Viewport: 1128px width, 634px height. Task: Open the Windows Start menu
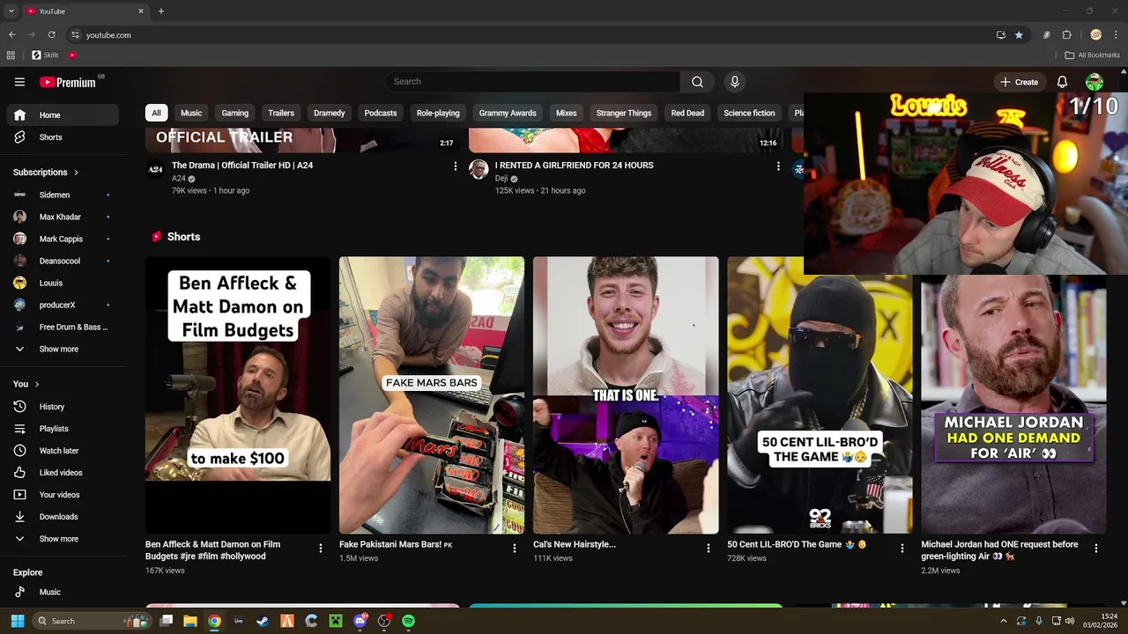[17, 621]
